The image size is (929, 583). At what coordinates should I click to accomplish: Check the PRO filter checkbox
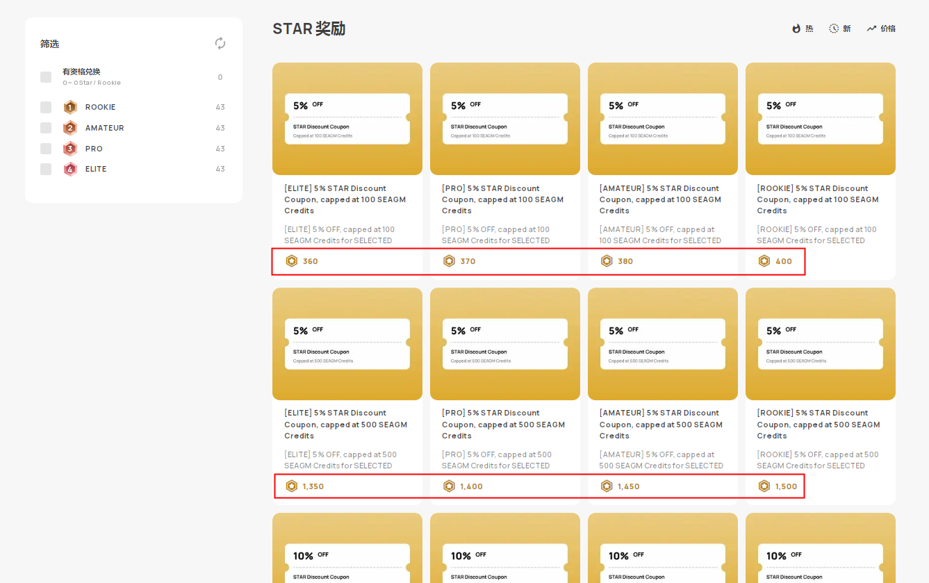[46, 149]
